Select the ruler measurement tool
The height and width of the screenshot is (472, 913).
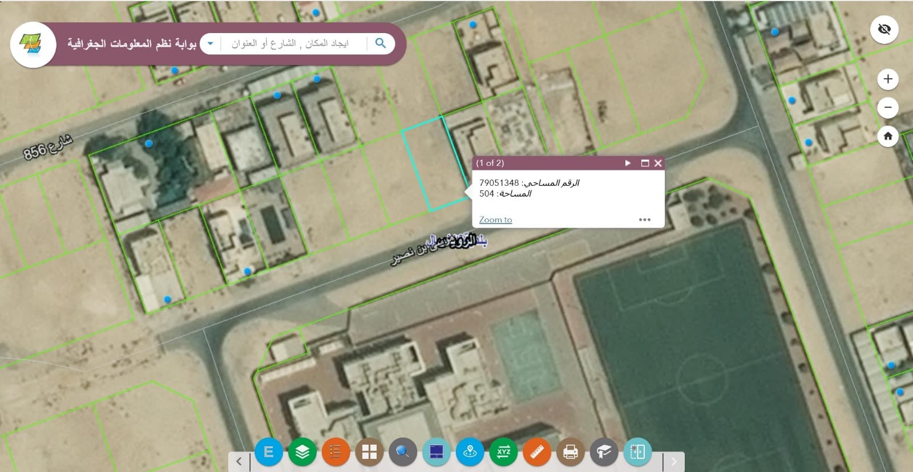(537, 452)
